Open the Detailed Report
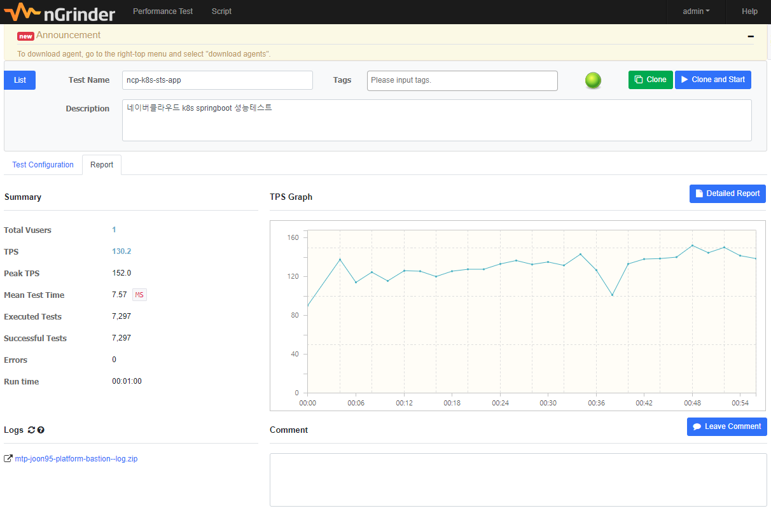Image resolution: width=771 pixels, height=513 pixels. pos(728,193)
